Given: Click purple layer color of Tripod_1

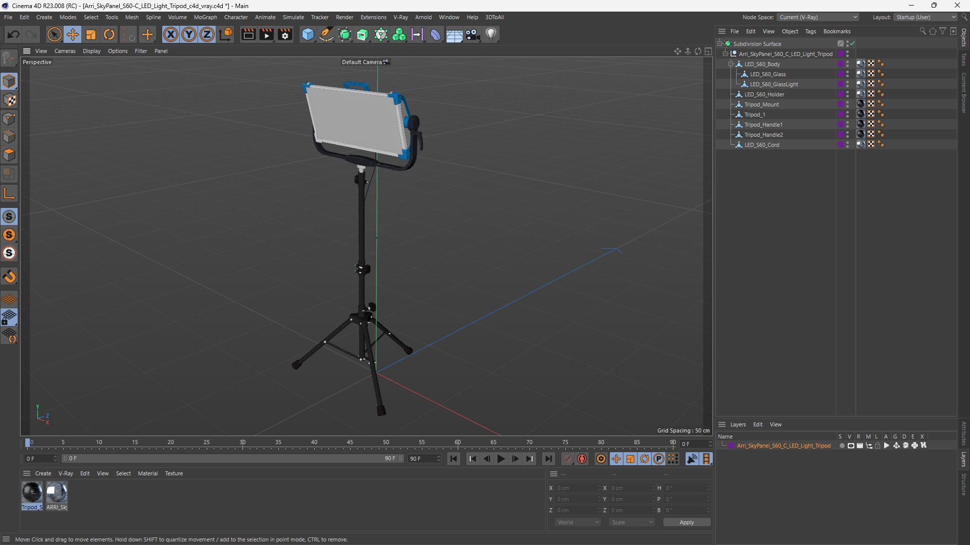Looking at the screenshot, I should [841, 115].
